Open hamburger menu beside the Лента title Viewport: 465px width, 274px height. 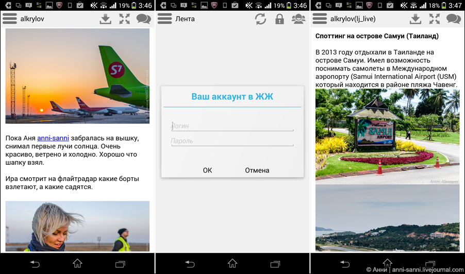[x=164, y=19]
